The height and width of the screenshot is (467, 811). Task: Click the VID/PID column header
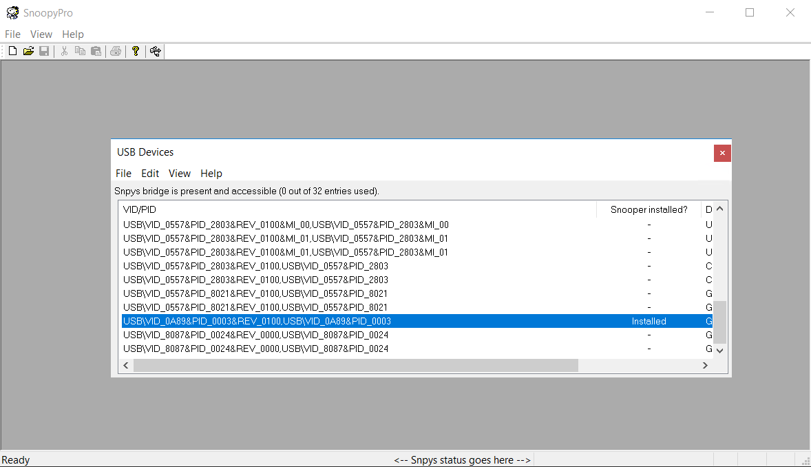tap(359, 209)
